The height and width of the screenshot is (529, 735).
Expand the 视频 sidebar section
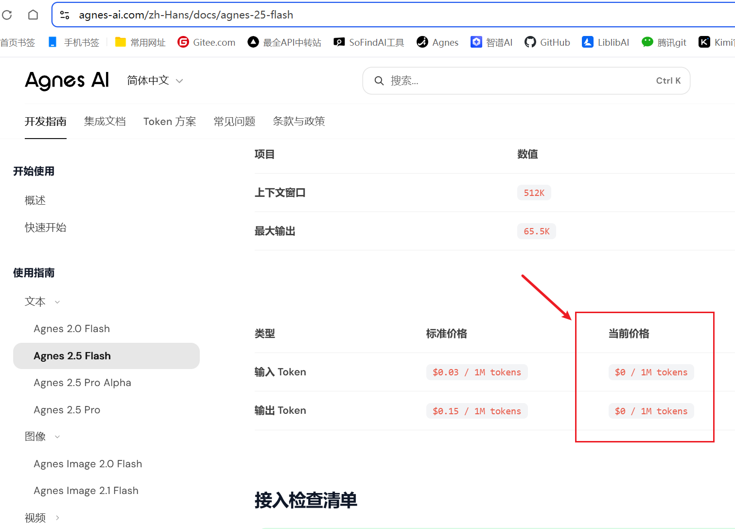(57, 518)
